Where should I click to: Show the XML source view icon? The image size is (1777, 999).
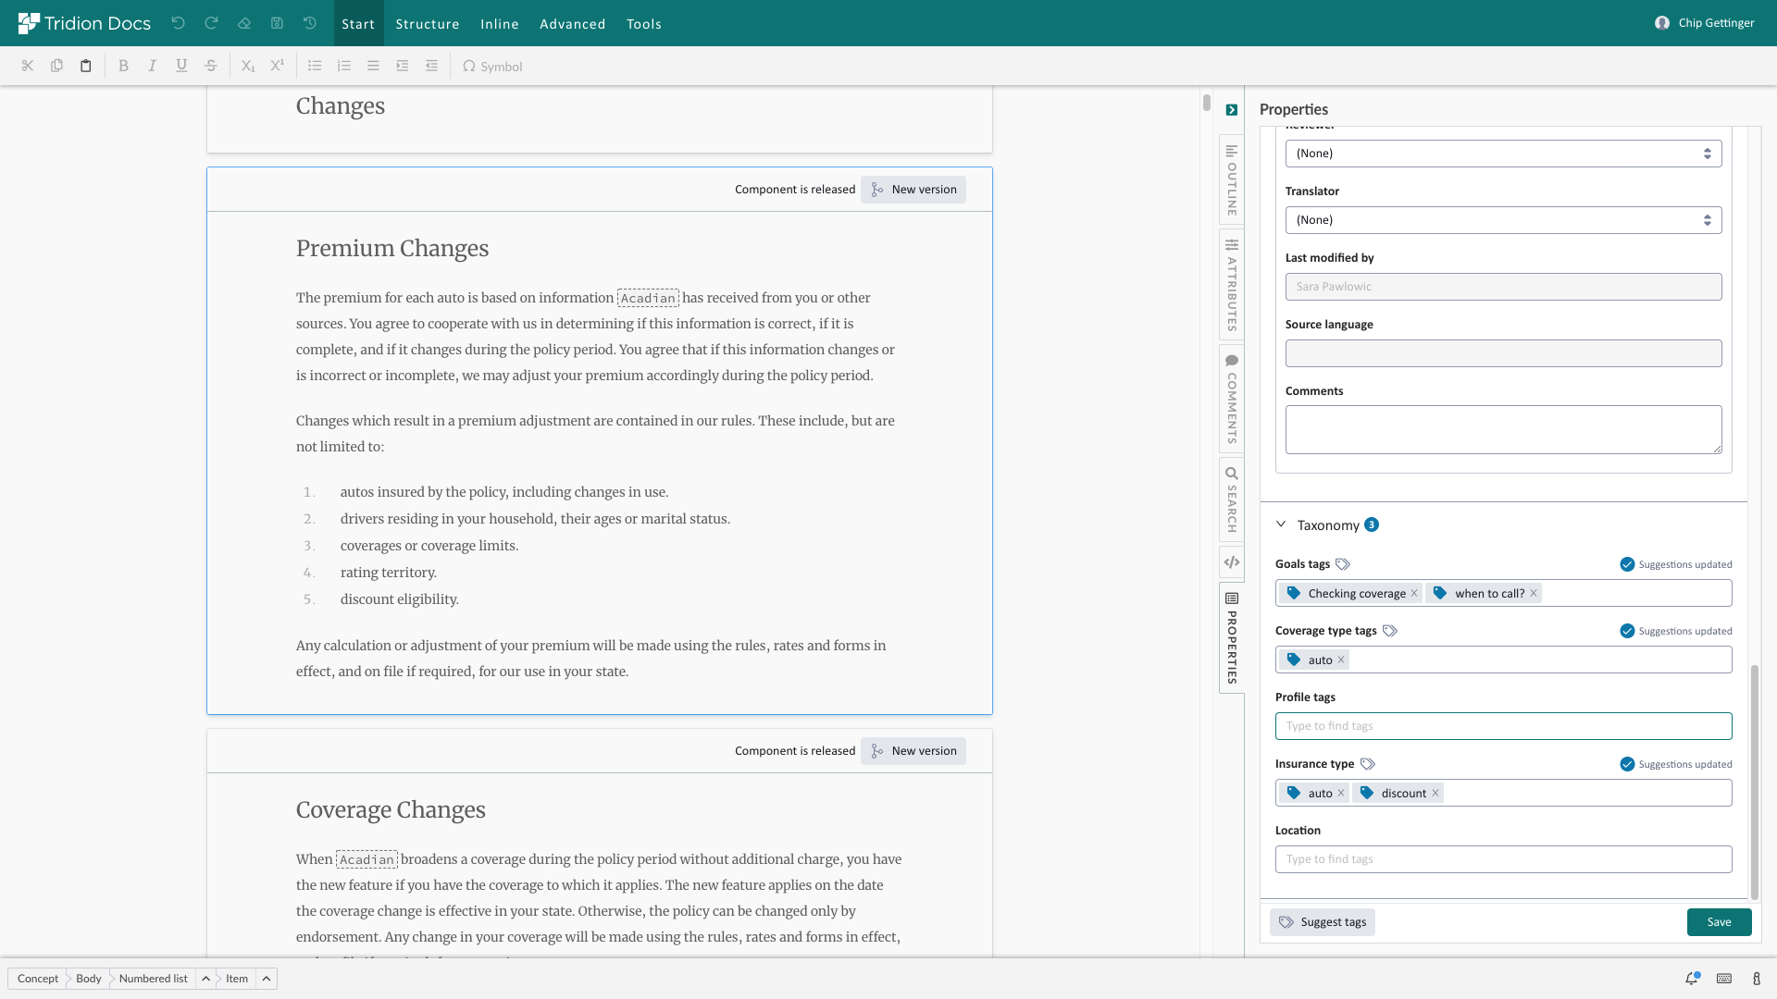tap(1232, 561)
